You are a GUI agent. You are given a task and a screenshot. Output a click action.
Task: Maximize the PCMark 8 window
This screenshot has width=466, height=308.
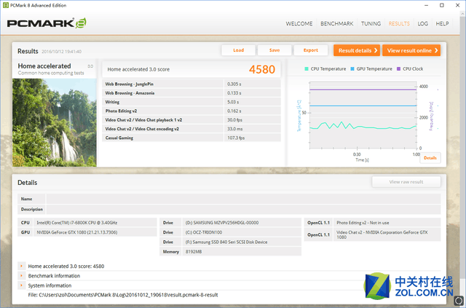click(442, 5)
